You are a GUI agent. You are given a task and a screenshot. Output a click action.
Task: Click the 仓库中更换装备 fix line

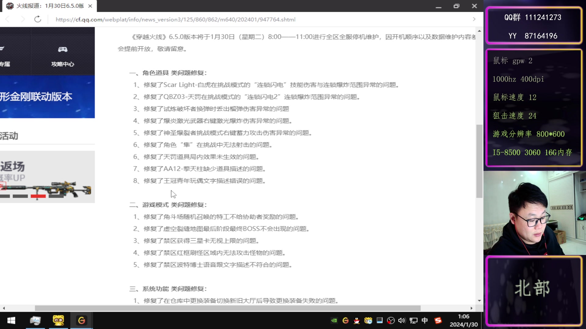tap(236, 301)
